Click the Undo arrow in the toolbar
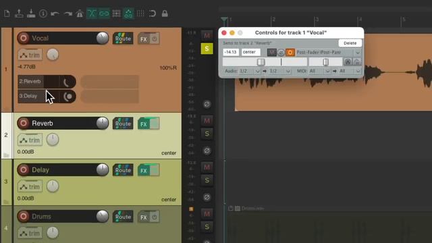The width and height of the screenshot is (432, 243). 55,13
